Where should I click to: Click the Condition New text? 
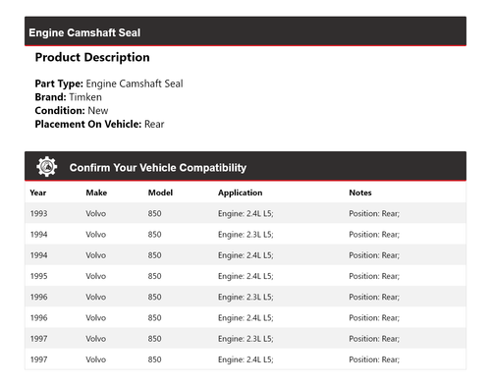72,111
